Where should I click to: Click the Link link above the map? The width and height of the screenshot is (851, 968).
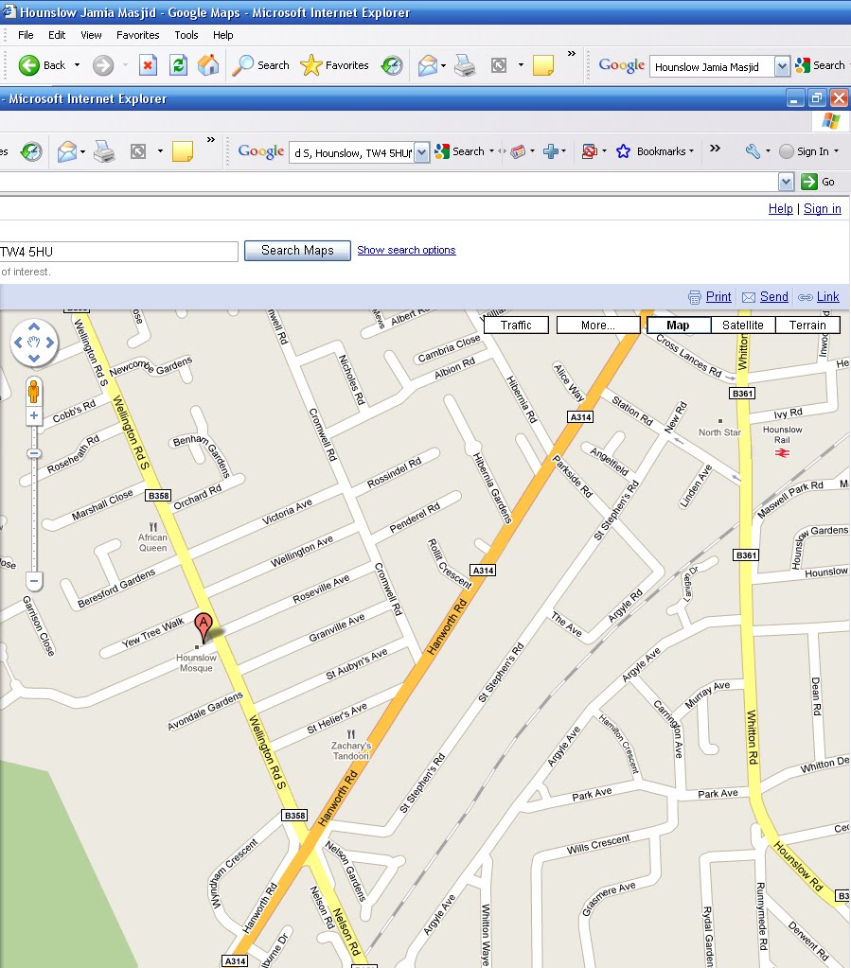(827, 297)
